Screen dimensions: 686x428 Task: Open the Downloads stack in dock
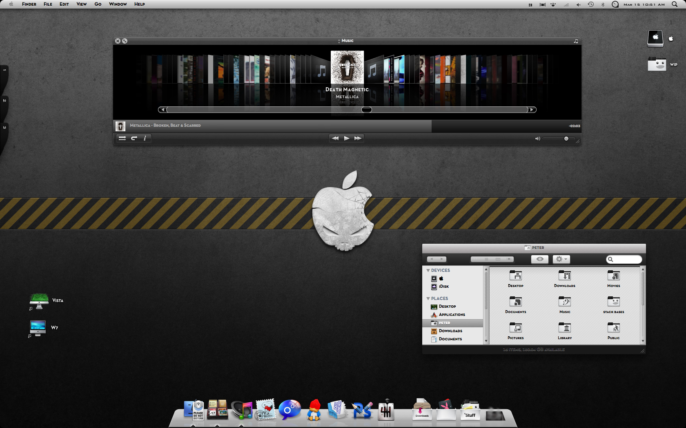point(422,409)
